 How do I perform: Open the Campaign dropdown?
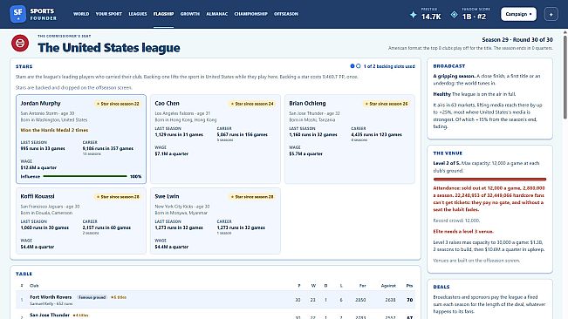[x=518, y=14]
